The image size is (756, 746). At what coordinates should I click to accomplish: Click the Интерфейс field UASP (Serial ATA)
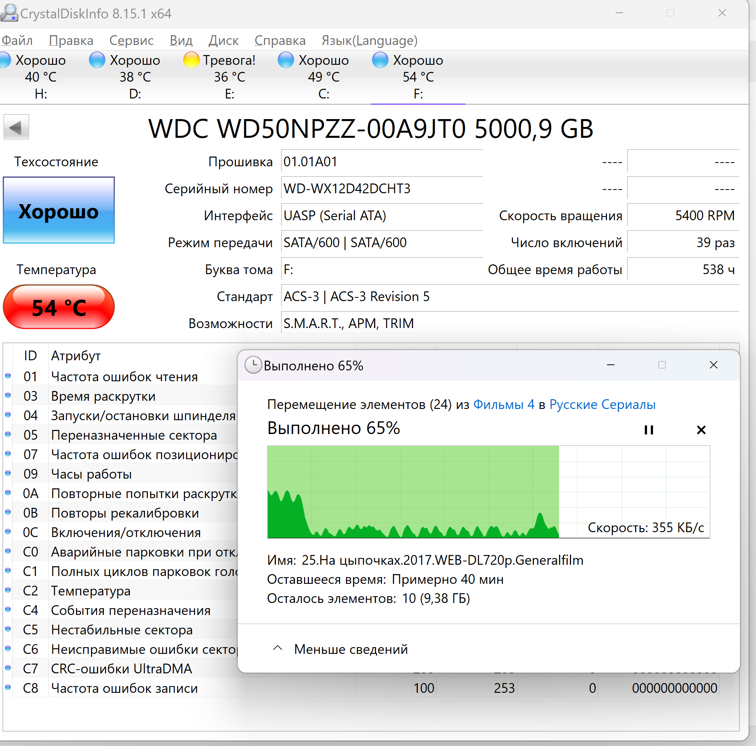382,215
